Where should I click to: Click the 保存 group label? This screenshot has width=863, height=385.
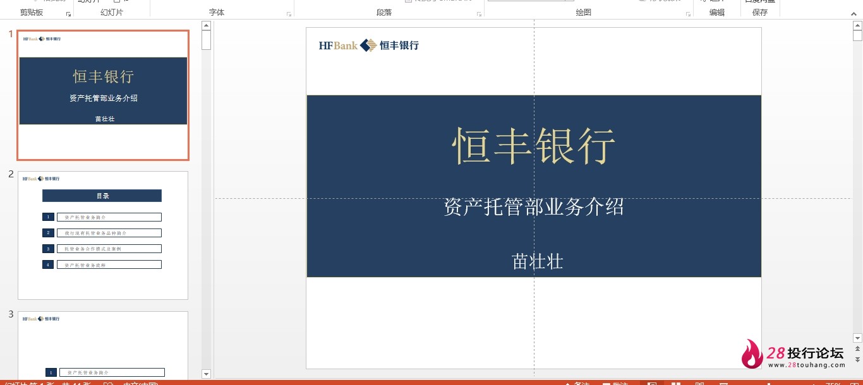760,13
